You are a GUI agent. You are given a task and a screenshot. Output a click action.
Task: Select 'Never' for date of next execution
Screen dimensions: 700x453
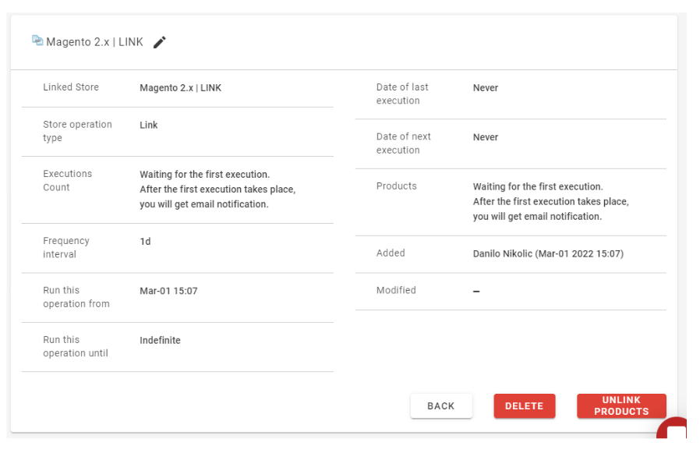pos(486,137)
